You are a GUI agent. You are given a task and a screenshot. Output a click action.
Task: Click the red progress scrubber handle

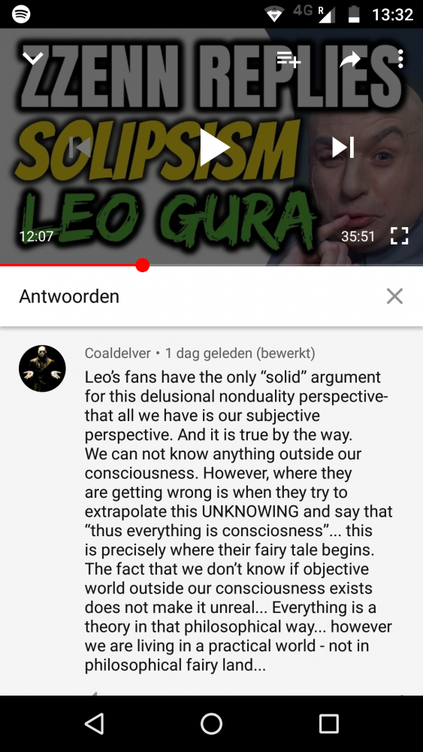click(142, 265)
